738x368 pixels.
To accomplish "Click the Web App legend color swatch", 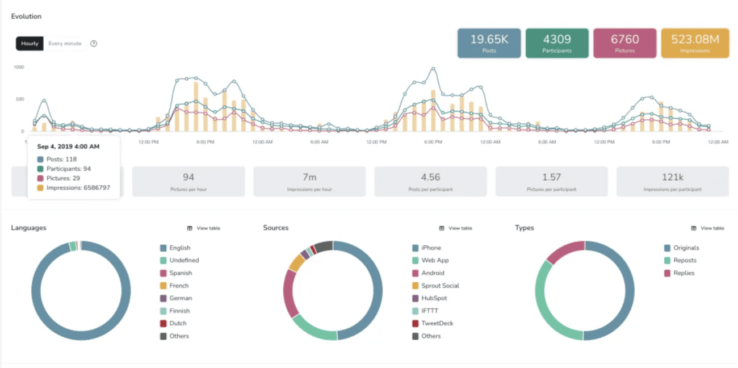I will click(x=416, y=261).
